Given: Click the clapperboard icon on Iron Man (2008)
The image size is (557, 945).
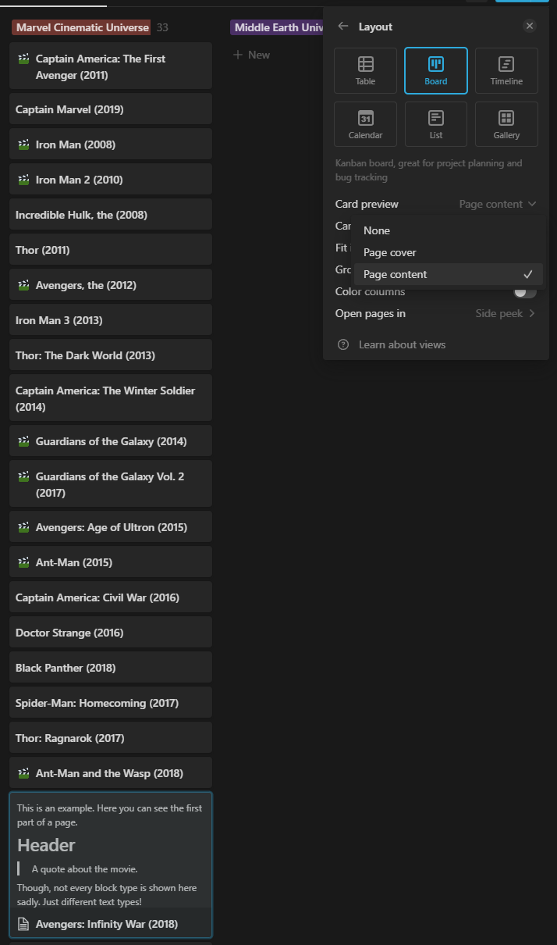Looking at the screenshot, I should click(24, 144).
